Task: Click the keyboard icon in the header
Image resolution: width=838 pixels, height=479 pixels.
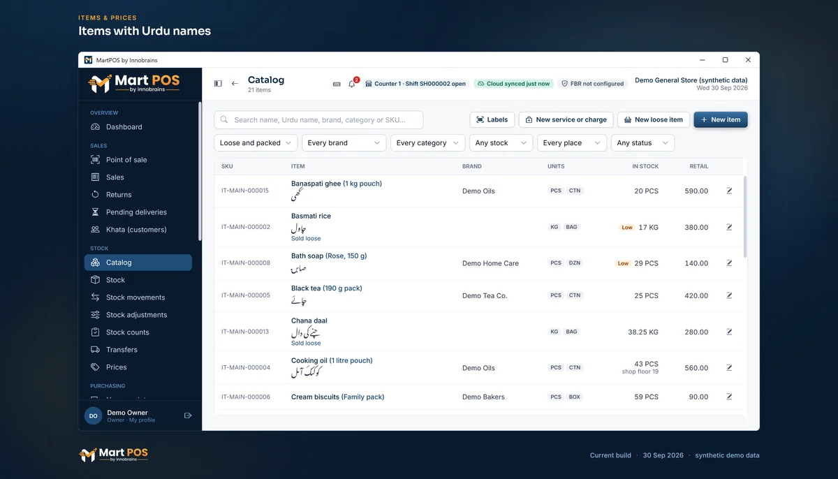Action: pos(337,84)
